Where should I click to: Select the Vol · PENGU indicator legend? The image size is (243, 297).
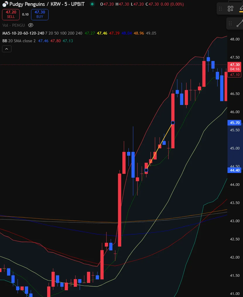[x=14, y=25]
